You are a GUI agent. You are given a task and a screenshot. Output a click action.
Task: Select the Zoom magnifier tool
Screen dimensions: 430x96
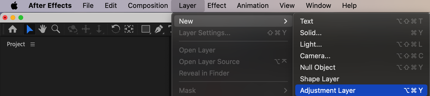tap(56, 29)
